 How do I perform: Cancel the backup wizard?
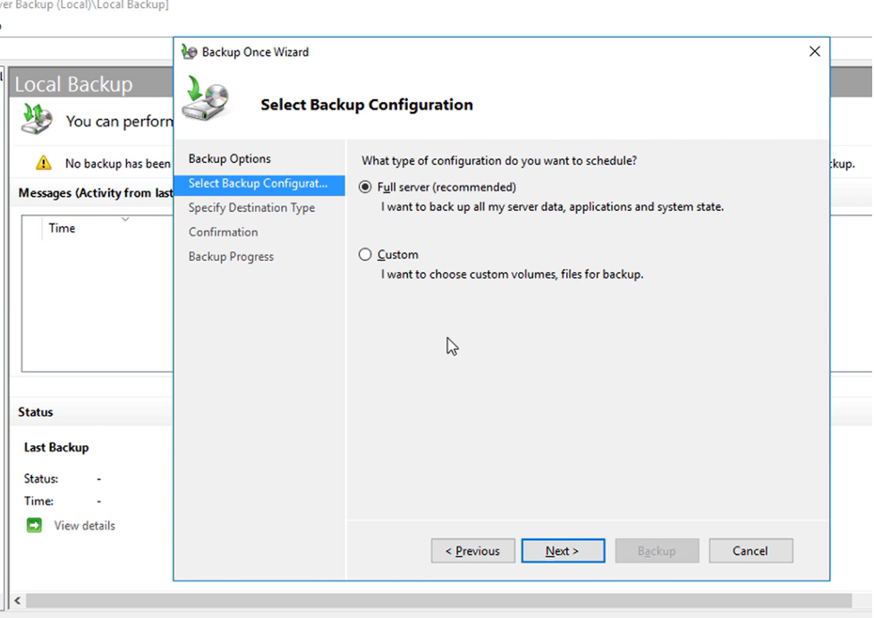point(750,551)
